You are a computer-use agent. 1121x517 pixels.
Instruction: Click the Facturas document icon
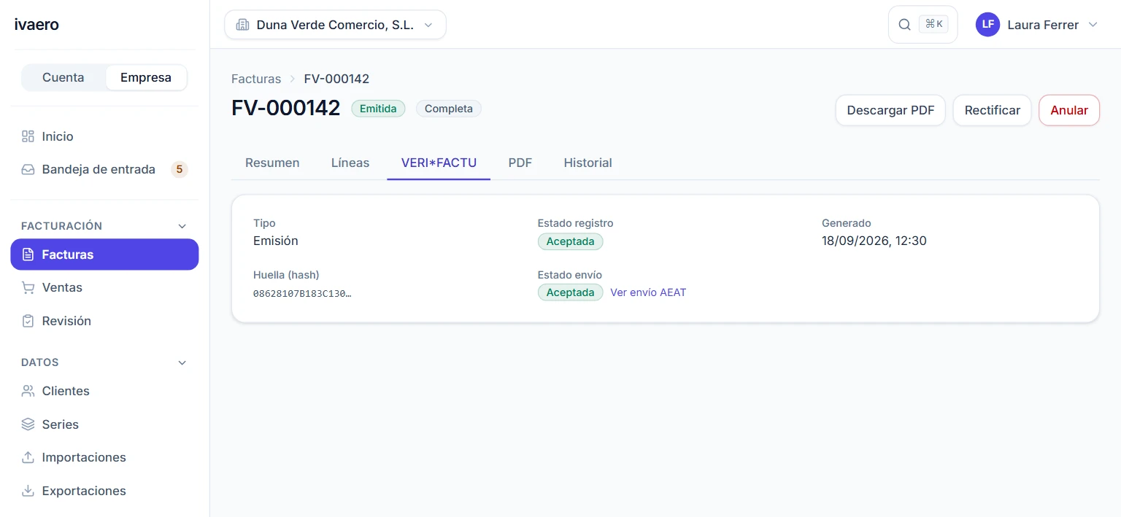[28, 254]
